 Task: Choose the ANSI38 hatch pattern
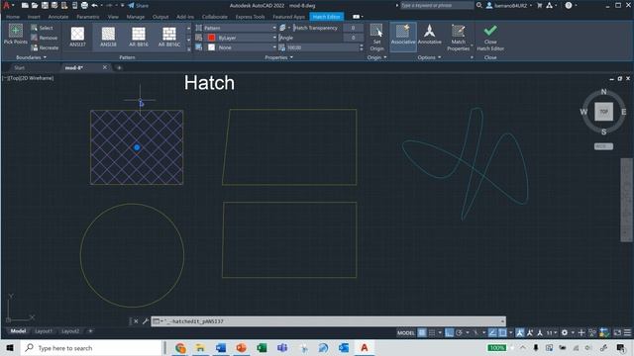pyautogui.click(x=108, y=37)
